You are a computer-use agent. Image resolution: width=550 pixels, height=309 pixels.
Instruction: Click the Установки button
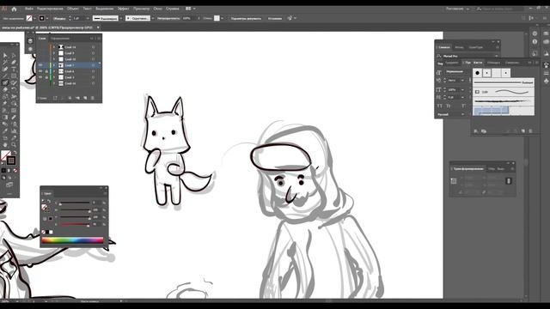coord(275,18)
